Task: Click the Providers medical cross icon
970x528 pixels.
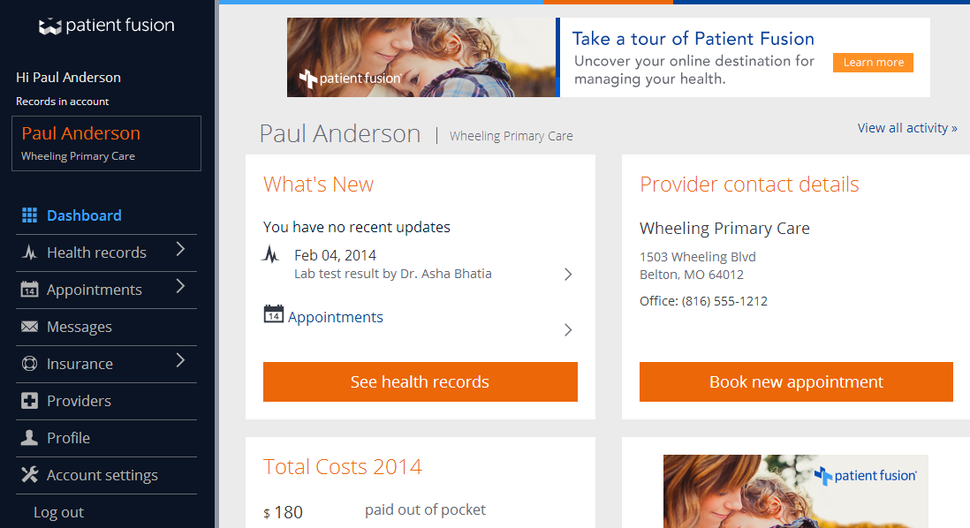Action: coord(29,401)
